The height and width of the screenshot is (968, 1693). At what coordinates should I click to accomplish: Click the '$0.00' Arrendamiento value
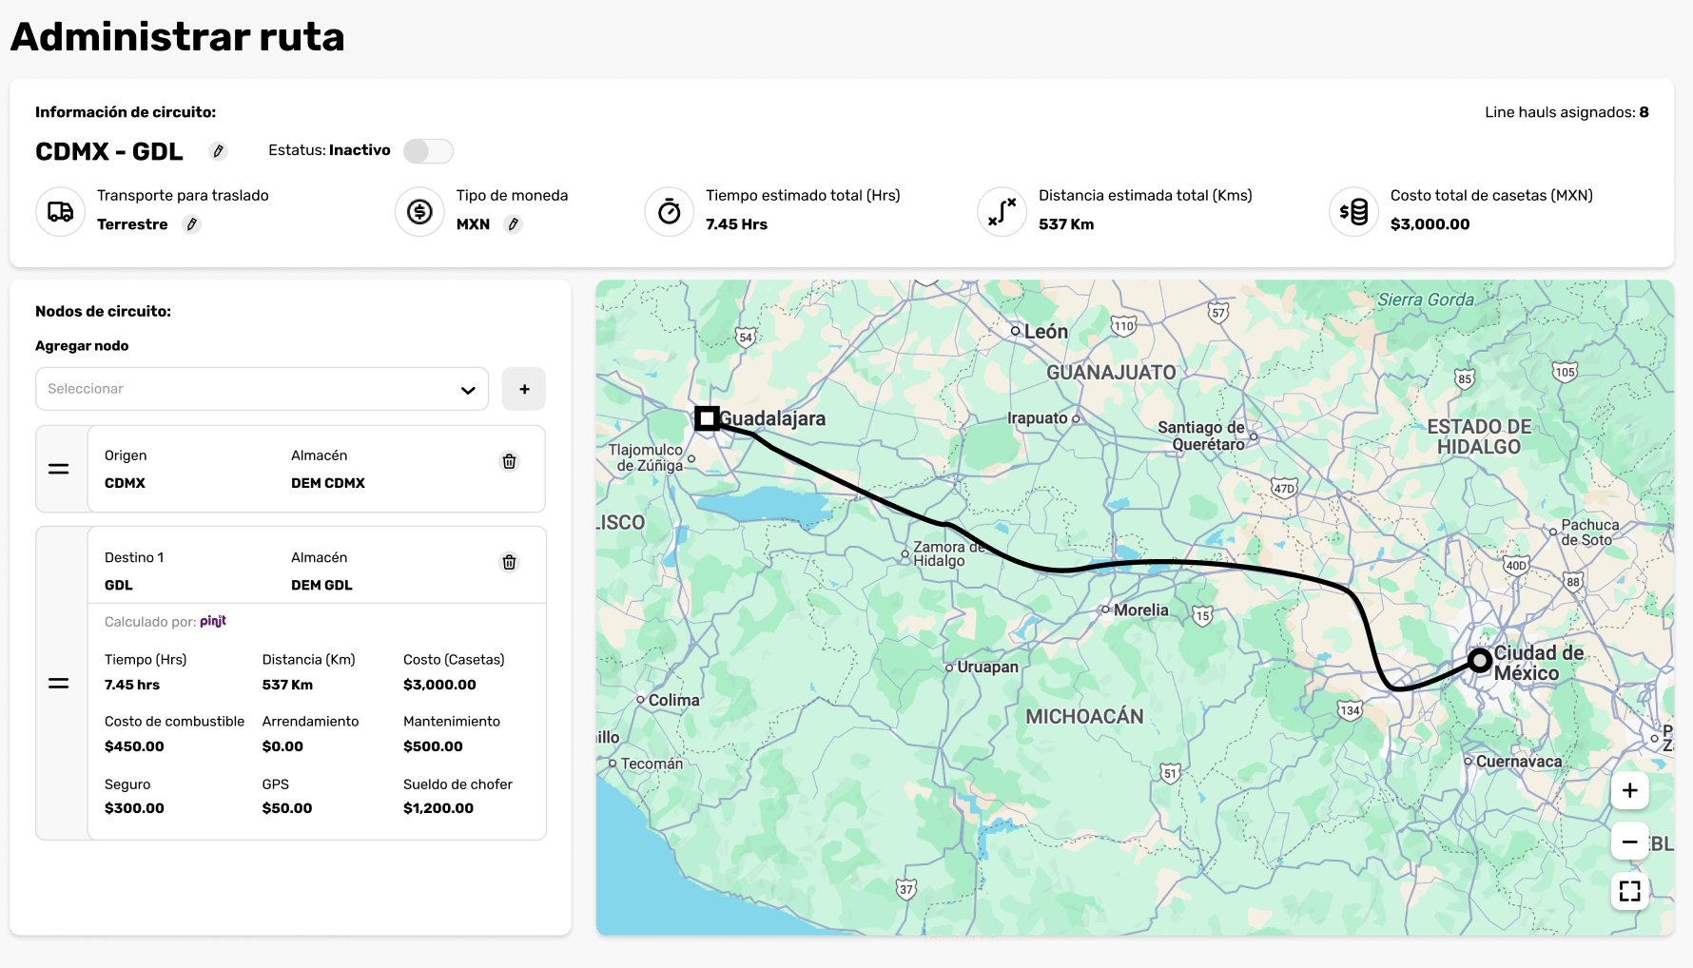coord(282,746)
